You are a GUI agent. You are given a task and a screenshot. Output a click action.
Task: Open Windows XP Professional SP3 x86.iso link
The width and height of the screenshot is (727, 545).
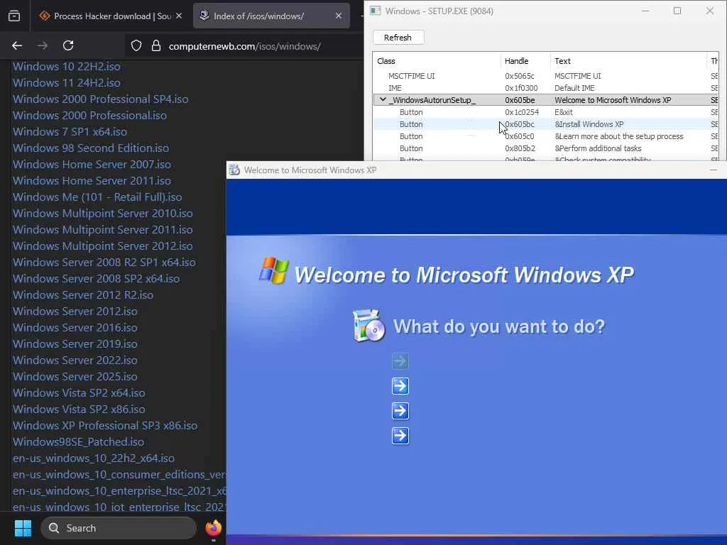point(105,426)
